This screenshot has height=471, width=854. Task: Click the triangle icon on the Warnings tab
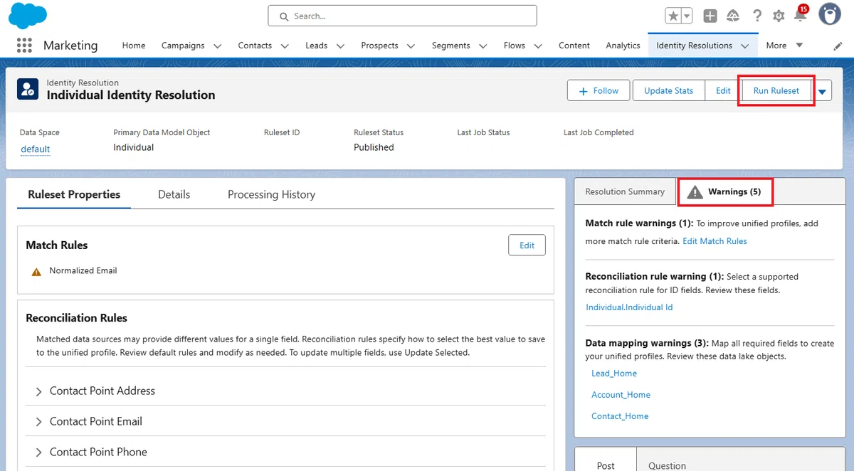pyautogui.click(x=695, y=191)
